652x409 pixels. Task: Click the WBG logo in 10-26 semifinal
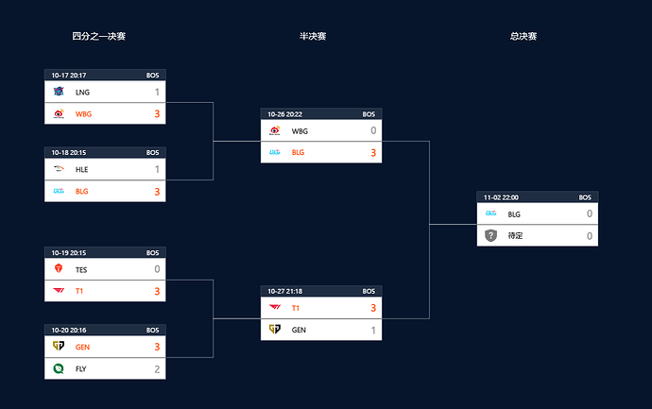click(x=275, y=130)
